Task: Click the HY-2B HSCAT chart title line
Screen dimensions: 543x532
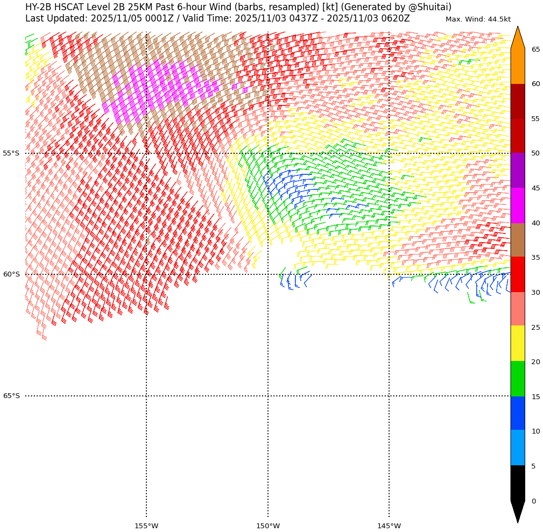Action: point(238,8)
